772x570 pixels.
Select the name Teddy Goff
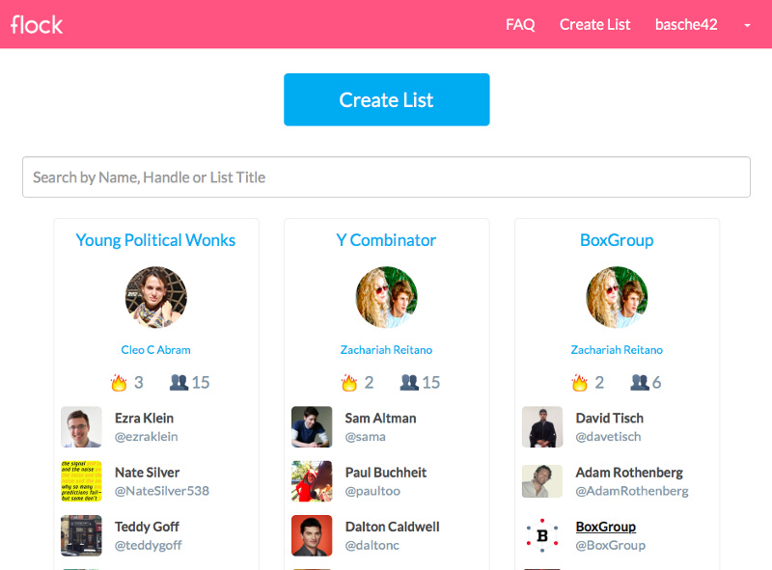pos(148,527)
